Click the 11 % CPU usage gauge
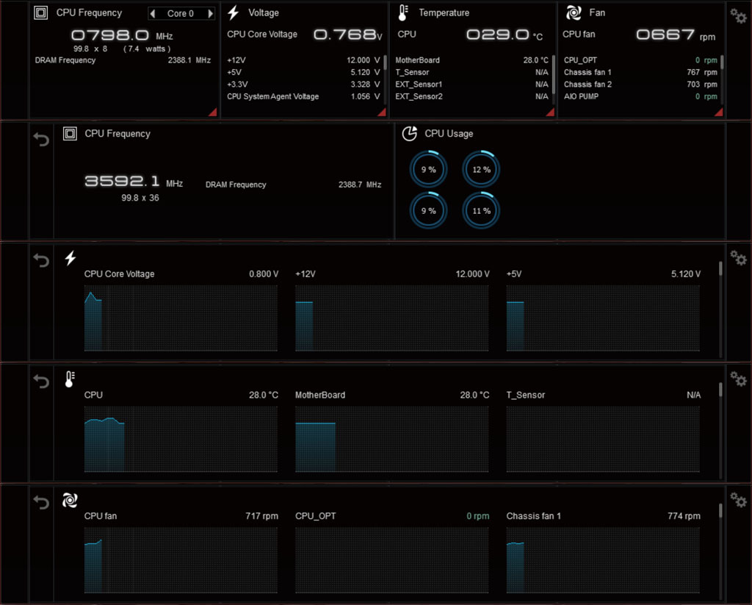 (x=481, y=211)
